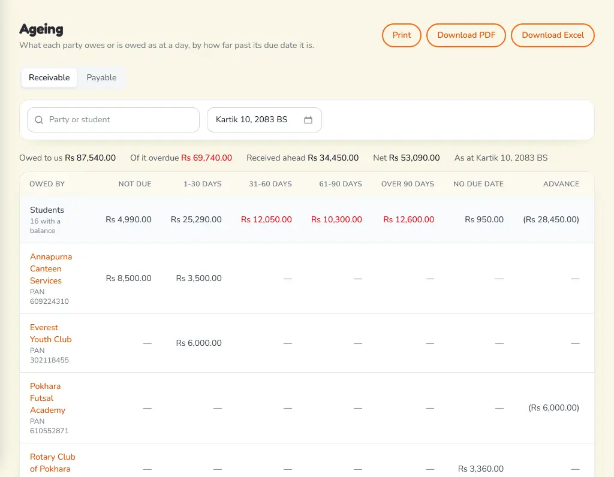Click Annapurna's Rs 8,500.00 cell

pos(128,278)
